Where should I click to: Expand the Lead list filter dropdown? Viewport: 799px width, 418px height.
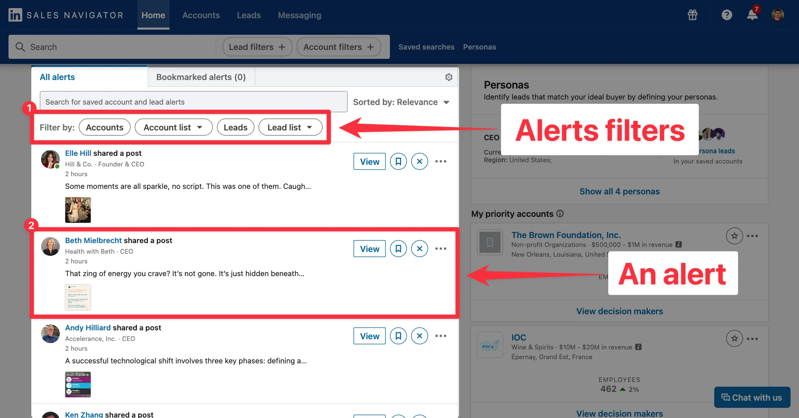click(290, 127)
